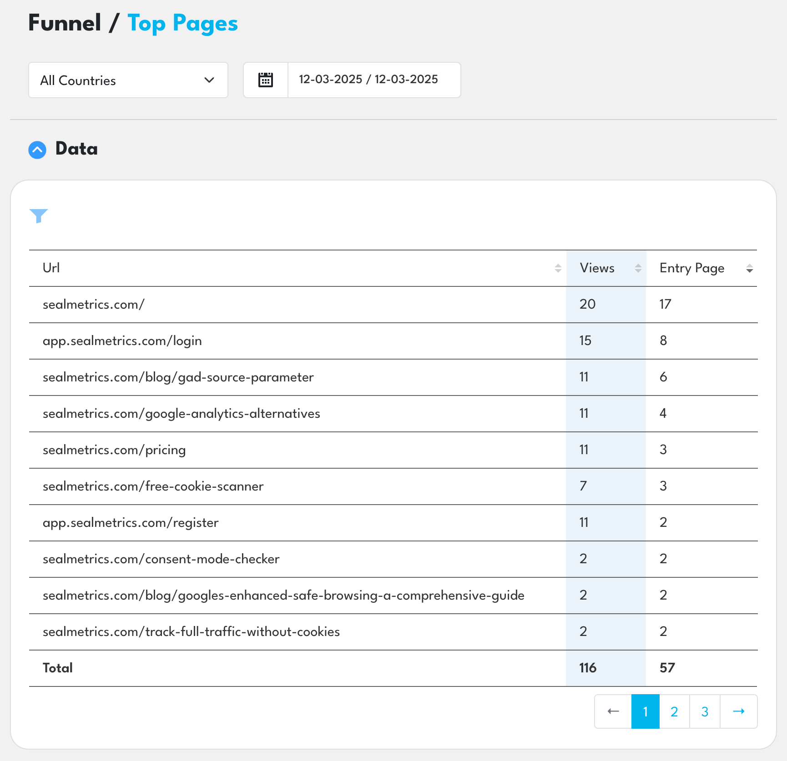Click the Funnel breadcrumb heading
Viewport: 787px width, 761px height.
pyautogui.click(x=65, y=23)
